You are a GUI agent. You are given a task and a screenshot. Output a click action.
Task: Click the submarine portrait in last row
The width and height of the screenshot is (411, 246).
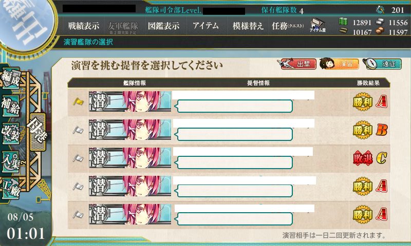[x=130, y=214]
